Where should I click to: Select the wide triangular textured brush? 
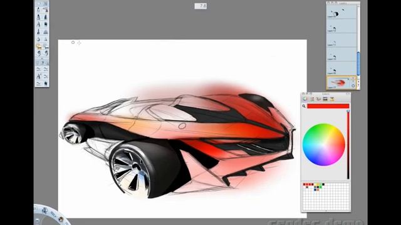click(46, 32)
